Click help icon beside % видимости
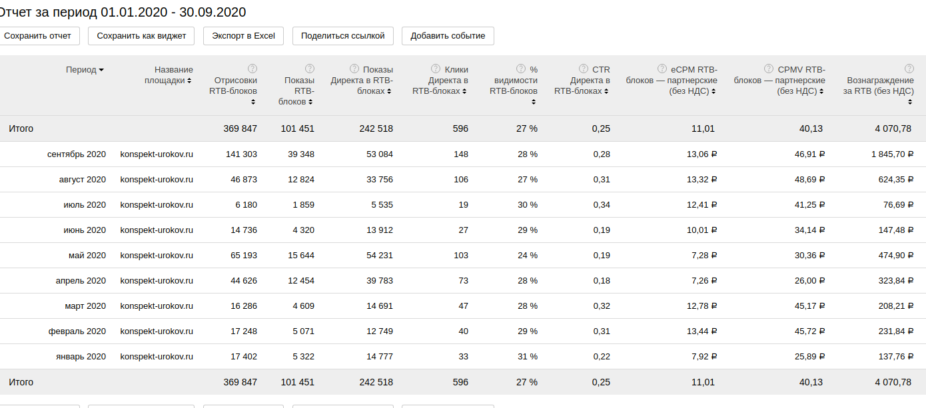 [x=521, y=69]
